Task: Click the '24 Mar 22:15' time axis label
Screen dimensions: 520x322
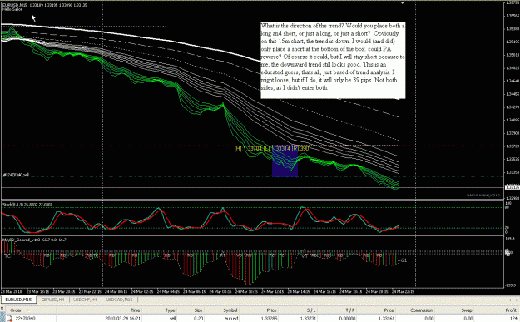Action: pos(403,292)
